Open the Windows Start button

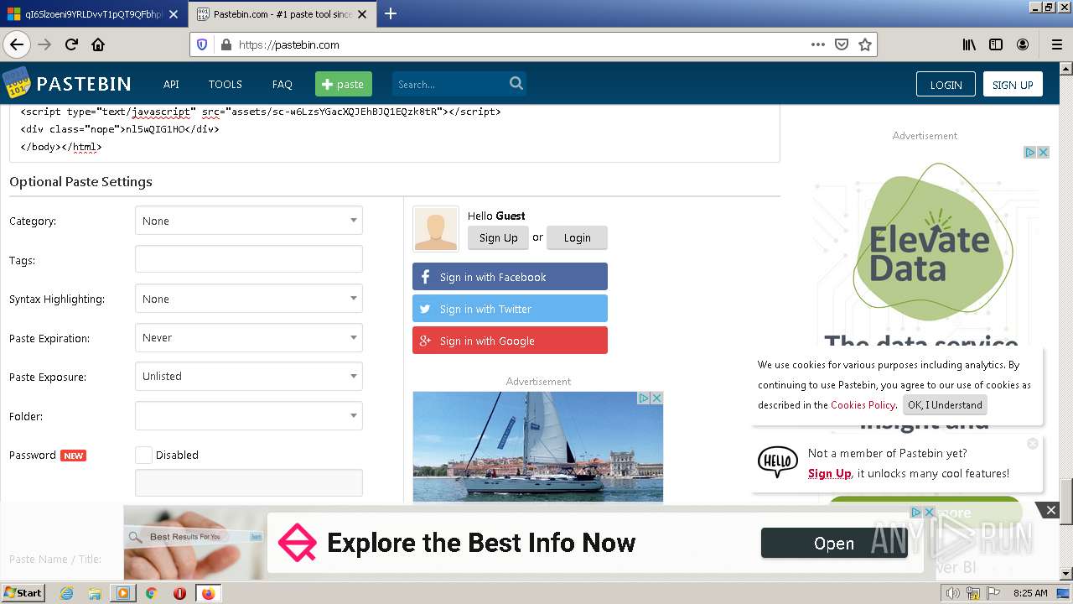tap(23, 593)
